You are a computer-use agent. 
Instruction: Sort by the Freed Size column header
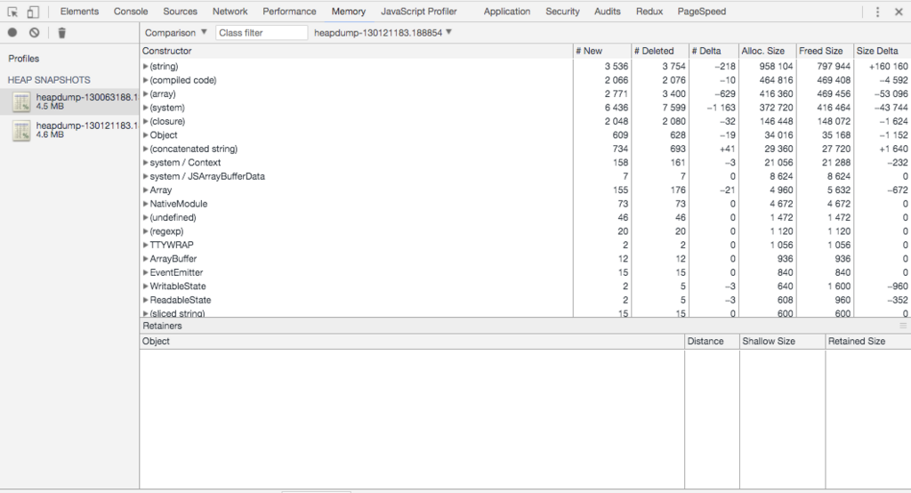tap(825, 51)
